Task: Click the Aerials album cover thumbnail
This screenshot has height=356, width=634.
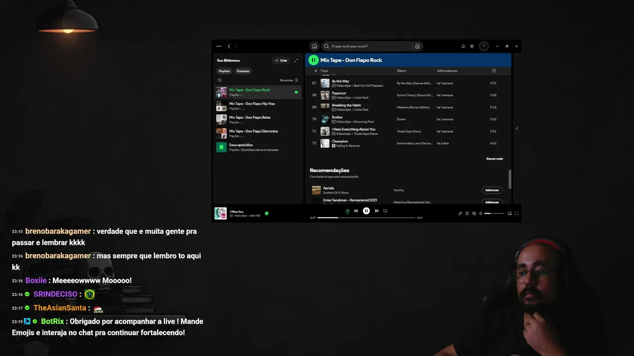Action: [316, 190]
